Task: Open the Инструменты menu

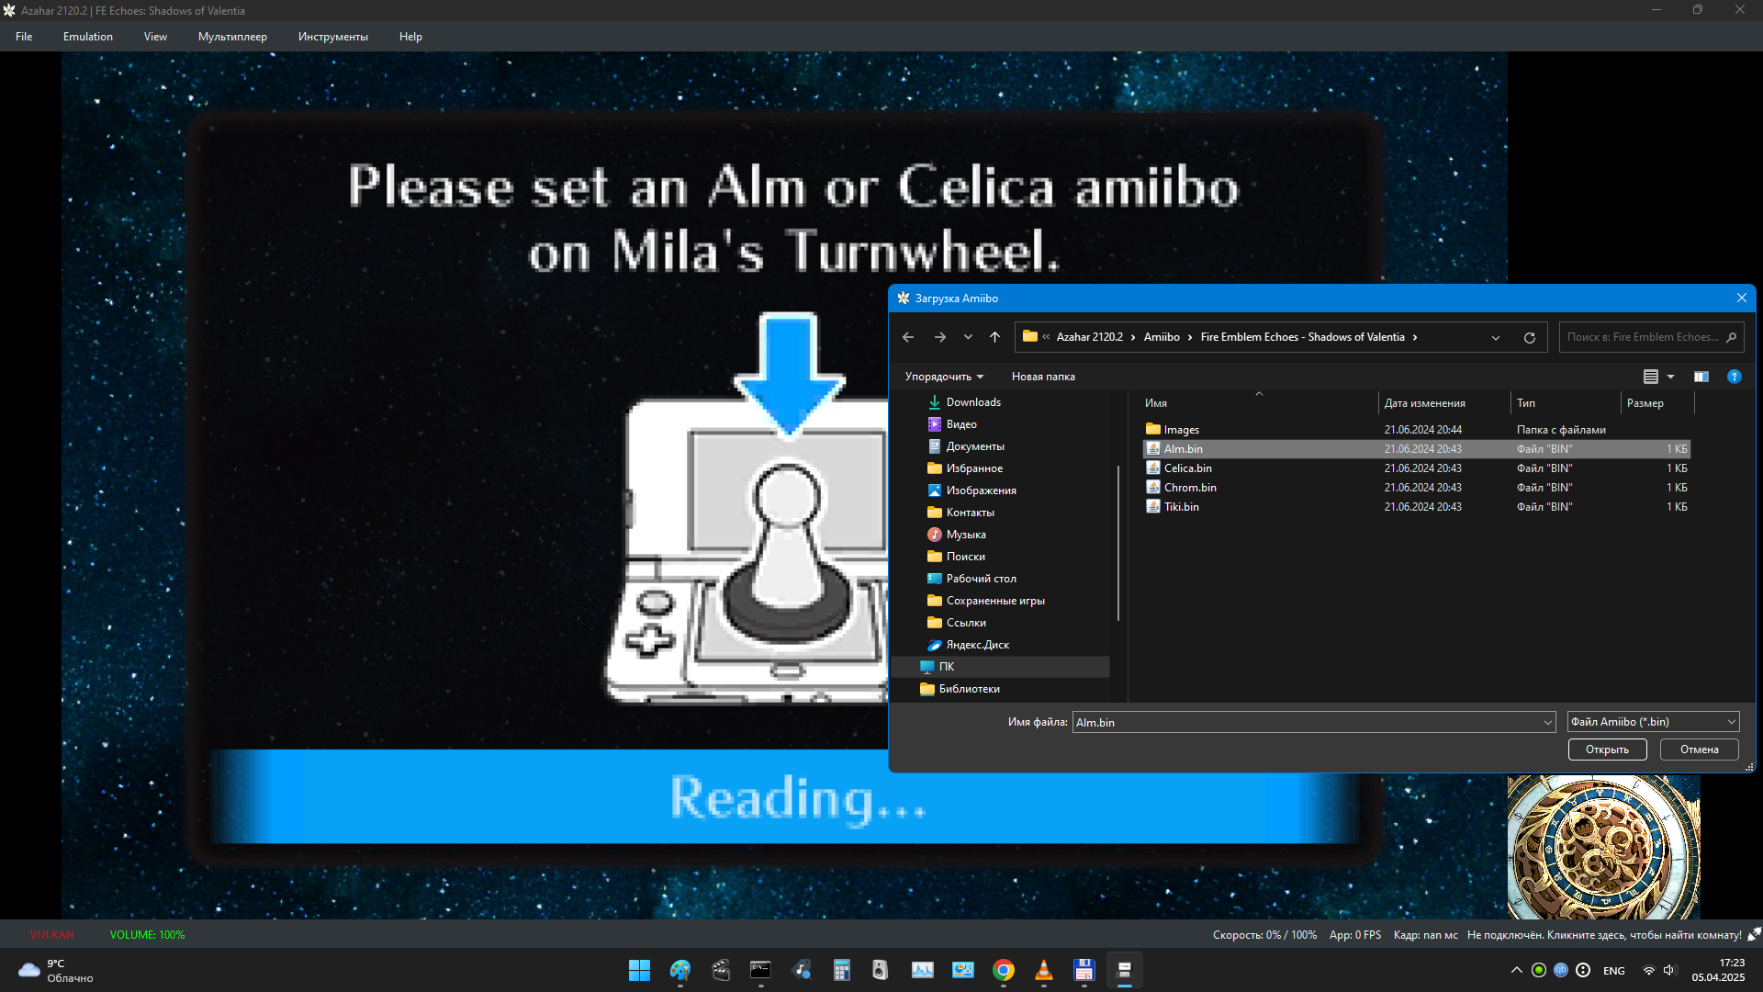Action: point(333,37)
